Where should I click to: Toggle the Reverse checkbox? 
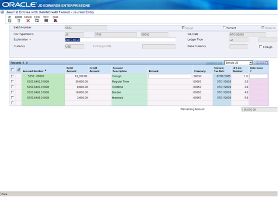pos(263,28)
